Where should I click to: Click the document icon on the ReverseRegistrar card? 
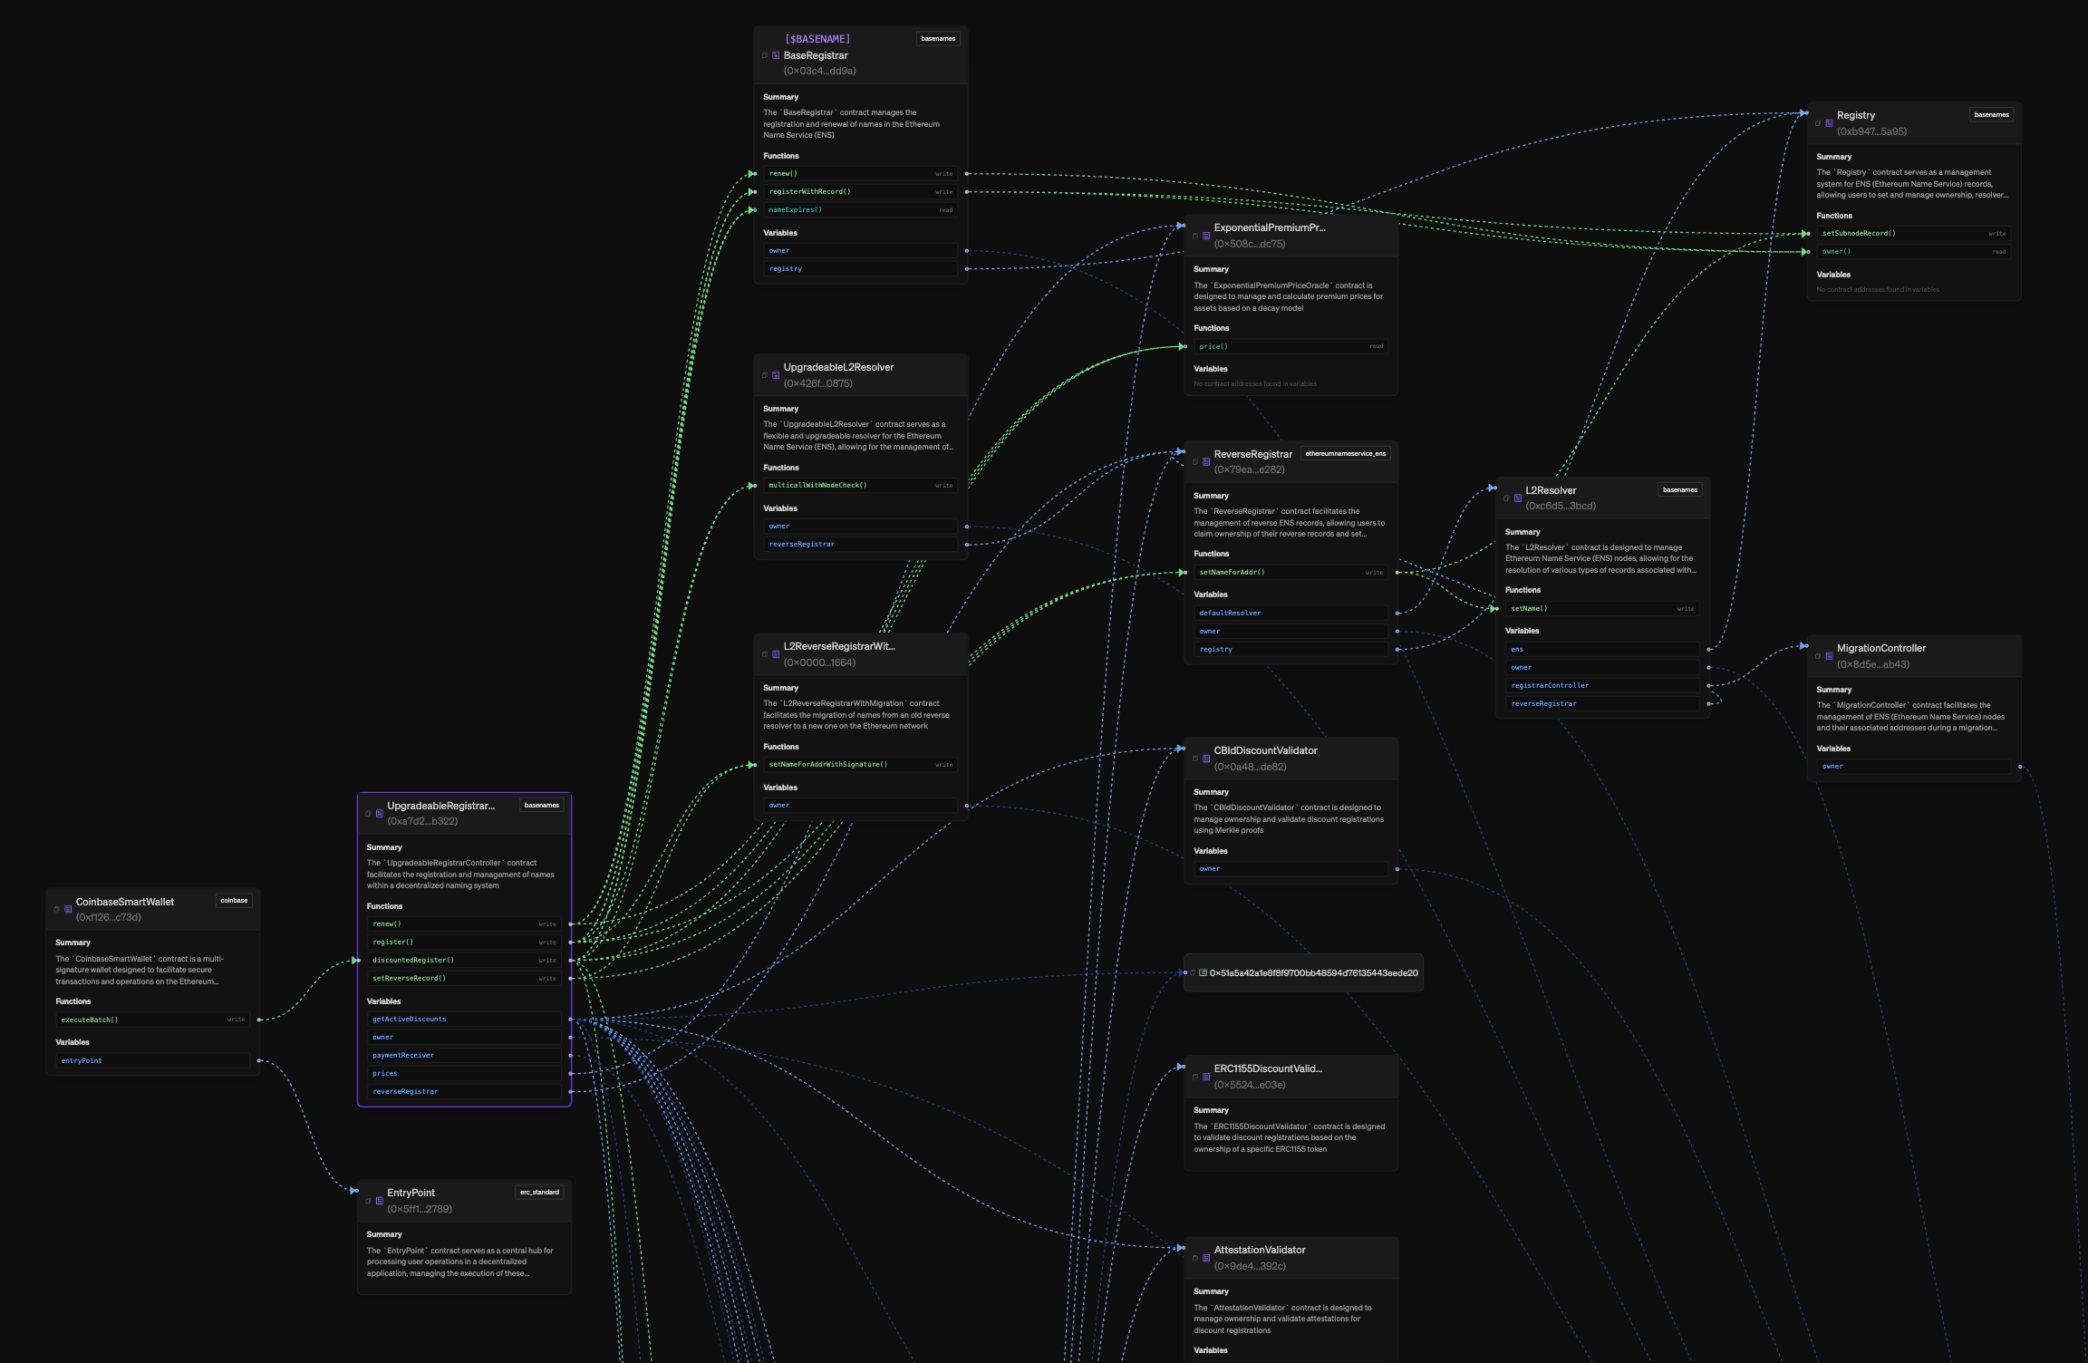[1205, 461]
